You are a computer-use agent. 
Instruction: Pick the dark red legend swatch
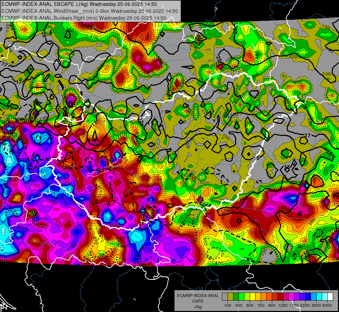(280, 296)
